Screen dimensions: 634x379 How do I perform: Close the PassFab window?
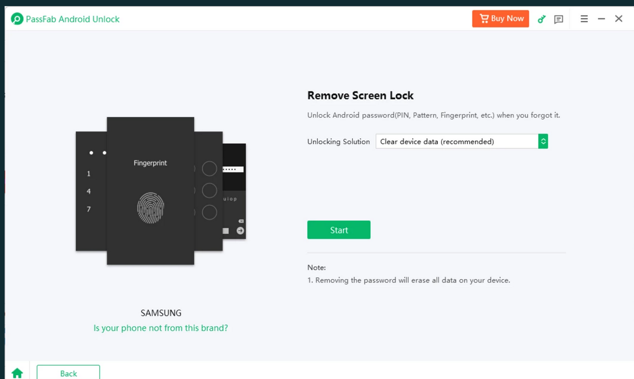click(619, 19)
